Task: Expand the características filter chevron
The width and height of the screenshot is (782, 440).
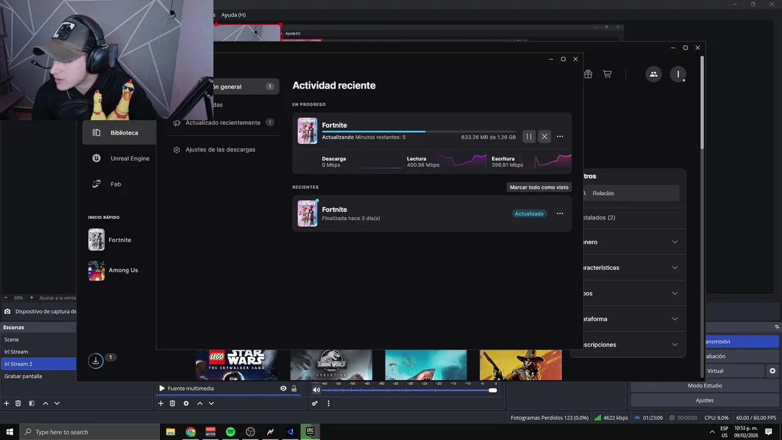Action: (674, 268)
